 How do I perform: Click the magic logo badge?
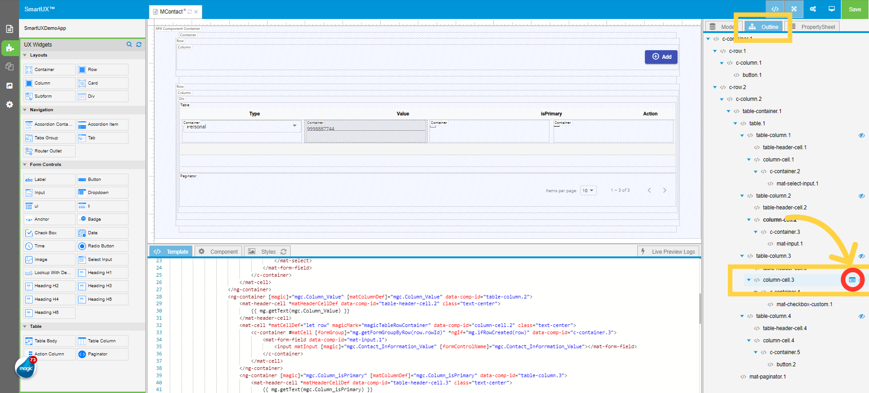point(26,368)
